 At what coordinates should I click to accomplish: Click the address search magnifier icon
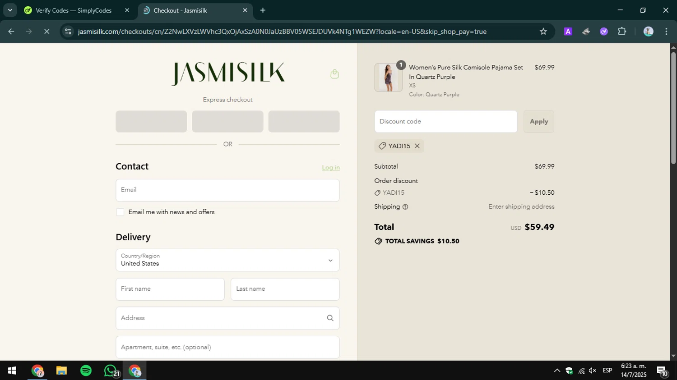(x=330, y=318)
